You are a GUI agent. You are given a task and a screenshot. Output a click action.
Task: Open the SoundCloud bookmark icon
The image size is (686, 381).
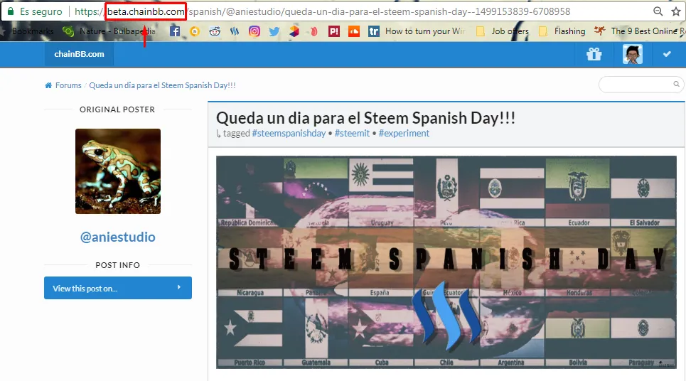click(354, 31)
